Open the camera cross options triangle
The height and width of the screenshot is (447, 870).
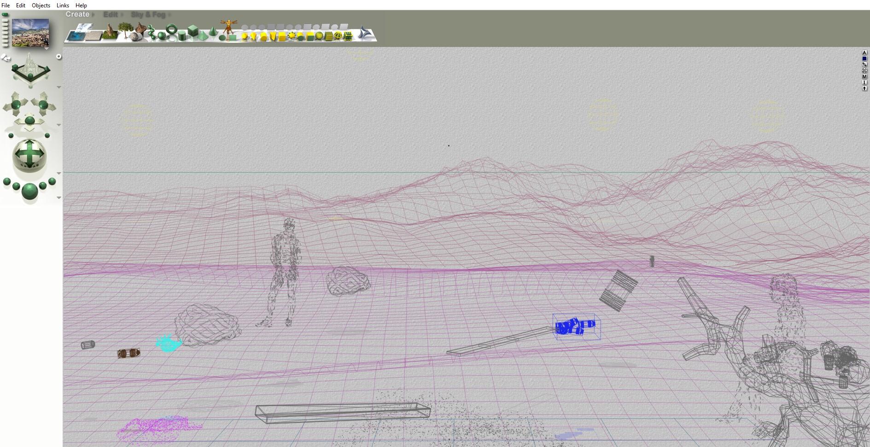[58, 125]
